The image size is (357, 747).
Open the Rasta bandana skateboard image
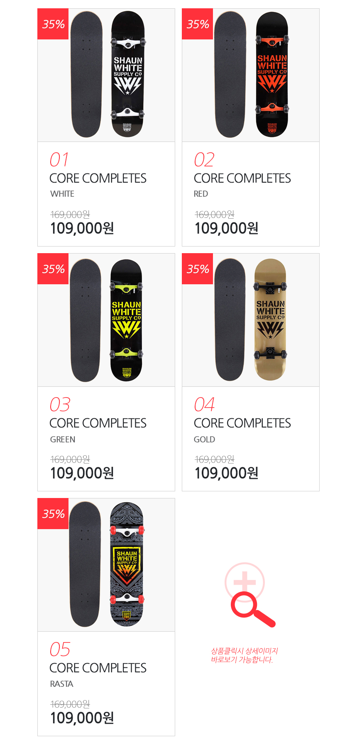[x=107, y=564]
